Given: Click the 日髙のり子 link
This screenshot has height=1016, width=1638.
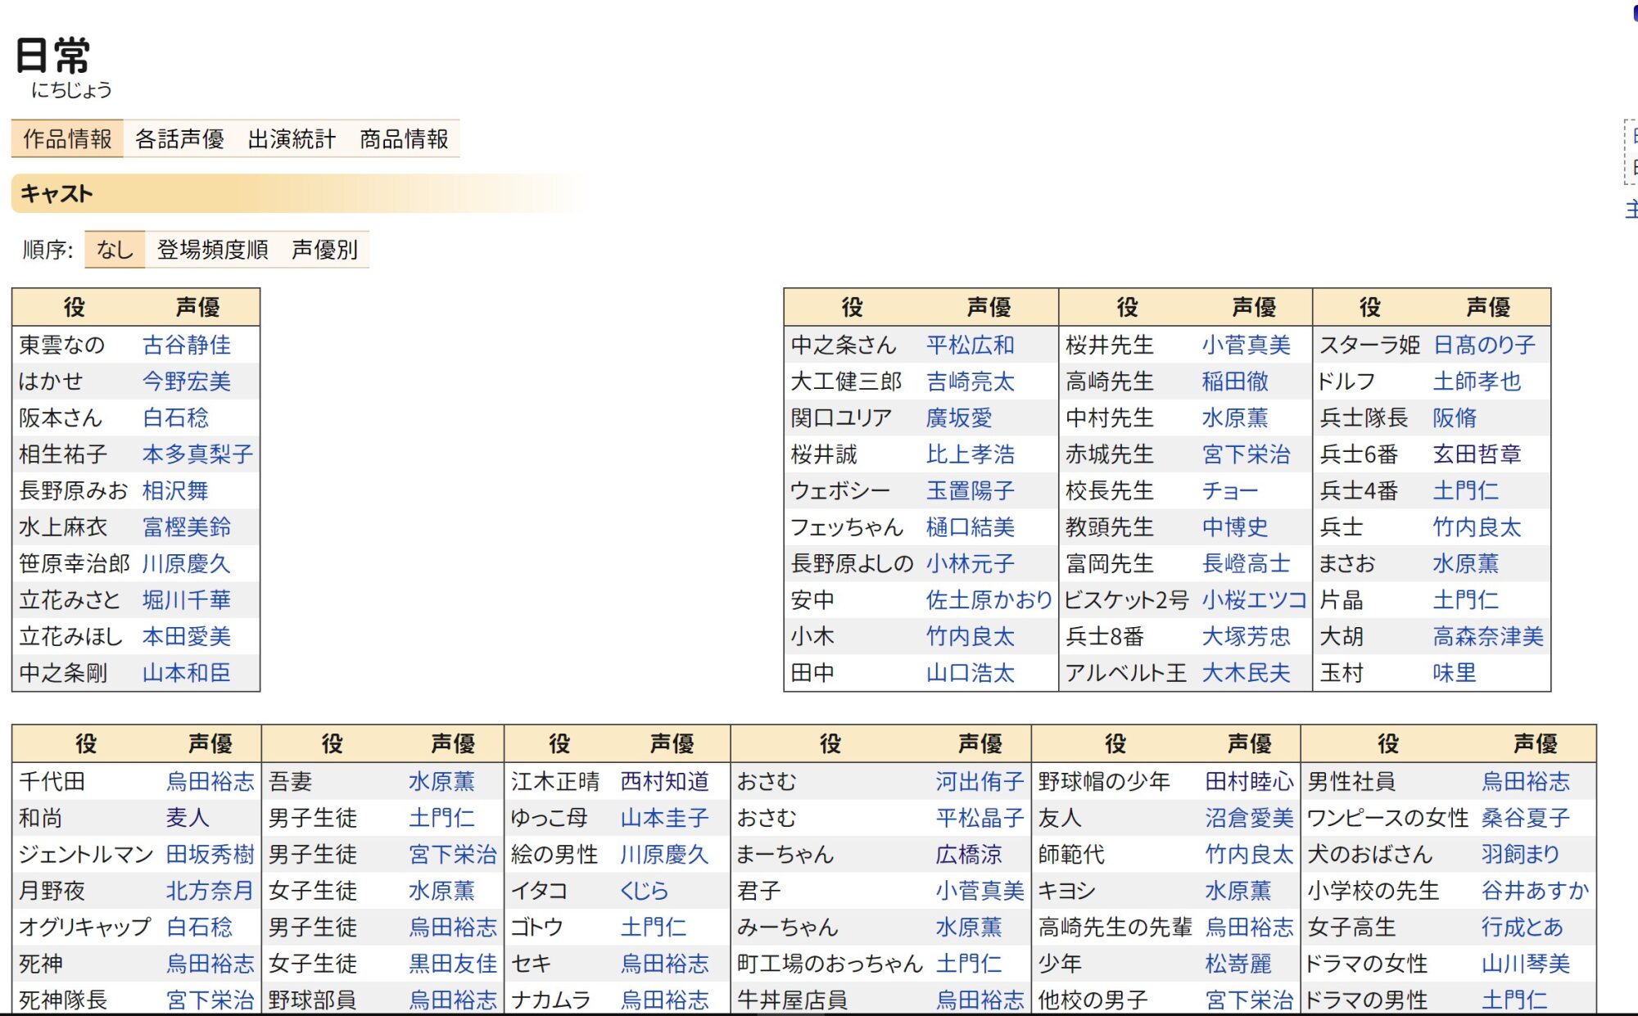Looking at the screenshot, I should tap(1485, 345).
